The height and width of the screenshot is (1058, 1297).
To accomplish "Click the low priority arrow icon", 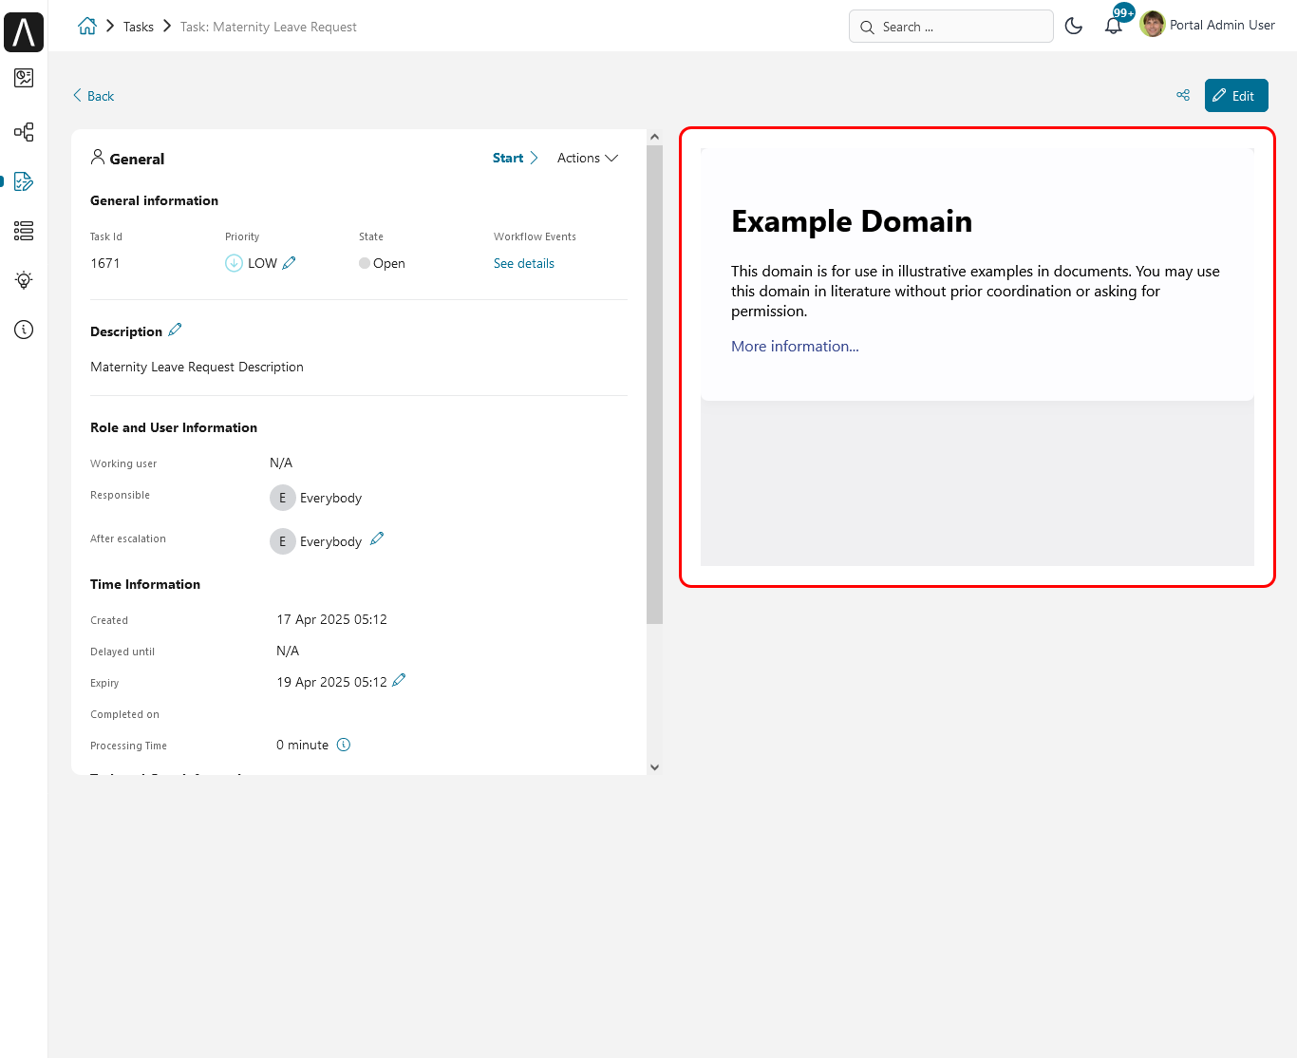I will [234, 263].
